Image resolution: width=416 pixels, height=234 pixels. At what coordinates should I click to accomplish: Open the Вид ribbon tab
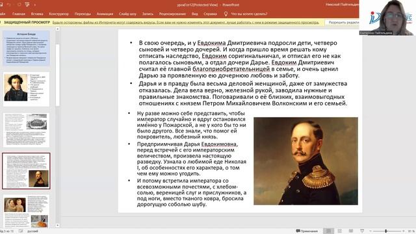(195, 14)
